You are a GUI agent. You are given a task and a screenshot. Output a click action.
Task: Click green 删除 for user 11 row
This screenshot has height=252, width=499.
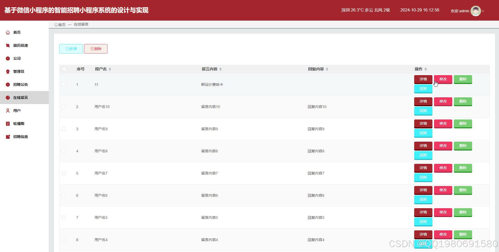point(463,79)
